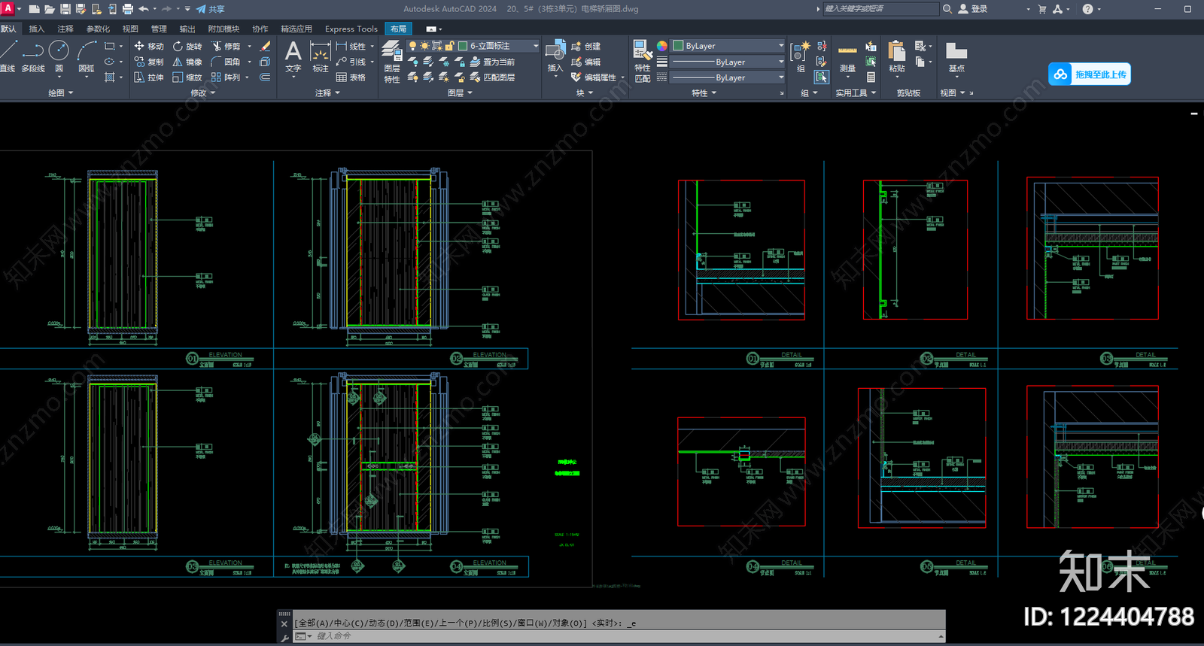Open the layer dropdown showing 6-立面标注
The height and width of the screenshot is (646, 1204).
473,46
